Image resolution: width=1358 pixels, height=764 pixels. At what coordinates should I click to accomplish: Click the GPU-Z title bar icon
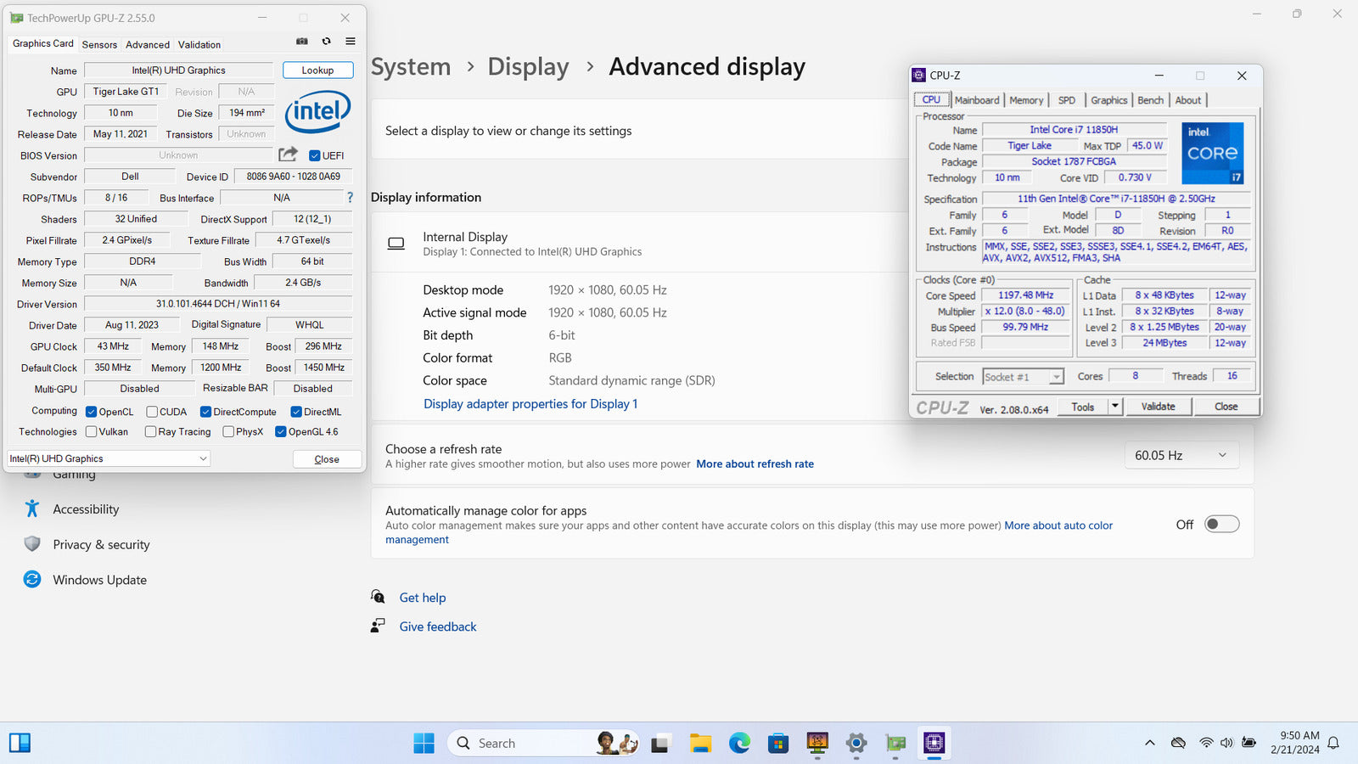[17, 18]
